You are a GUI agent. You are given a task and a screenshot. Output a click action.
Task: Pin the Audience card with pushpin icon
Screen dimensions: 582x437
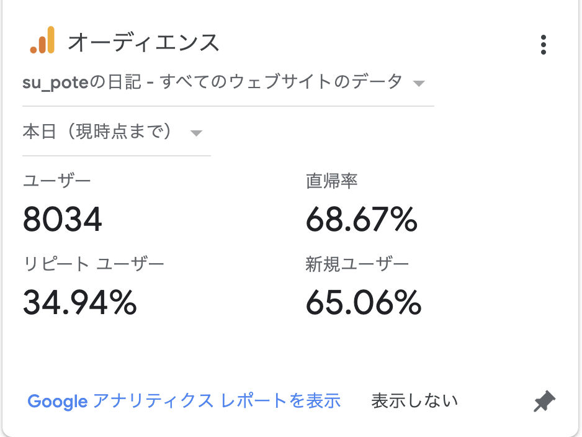click(544, 401)
